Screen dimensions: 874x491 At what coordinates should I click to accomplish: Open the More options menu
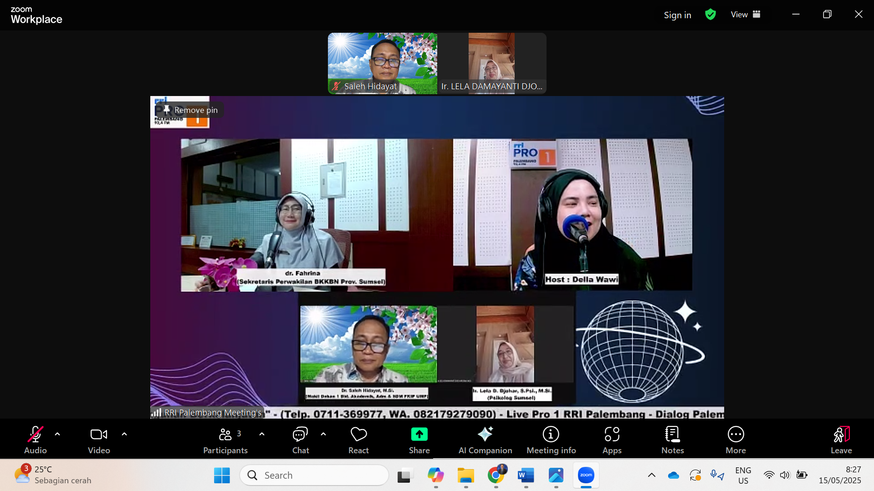tap(736, 440)
